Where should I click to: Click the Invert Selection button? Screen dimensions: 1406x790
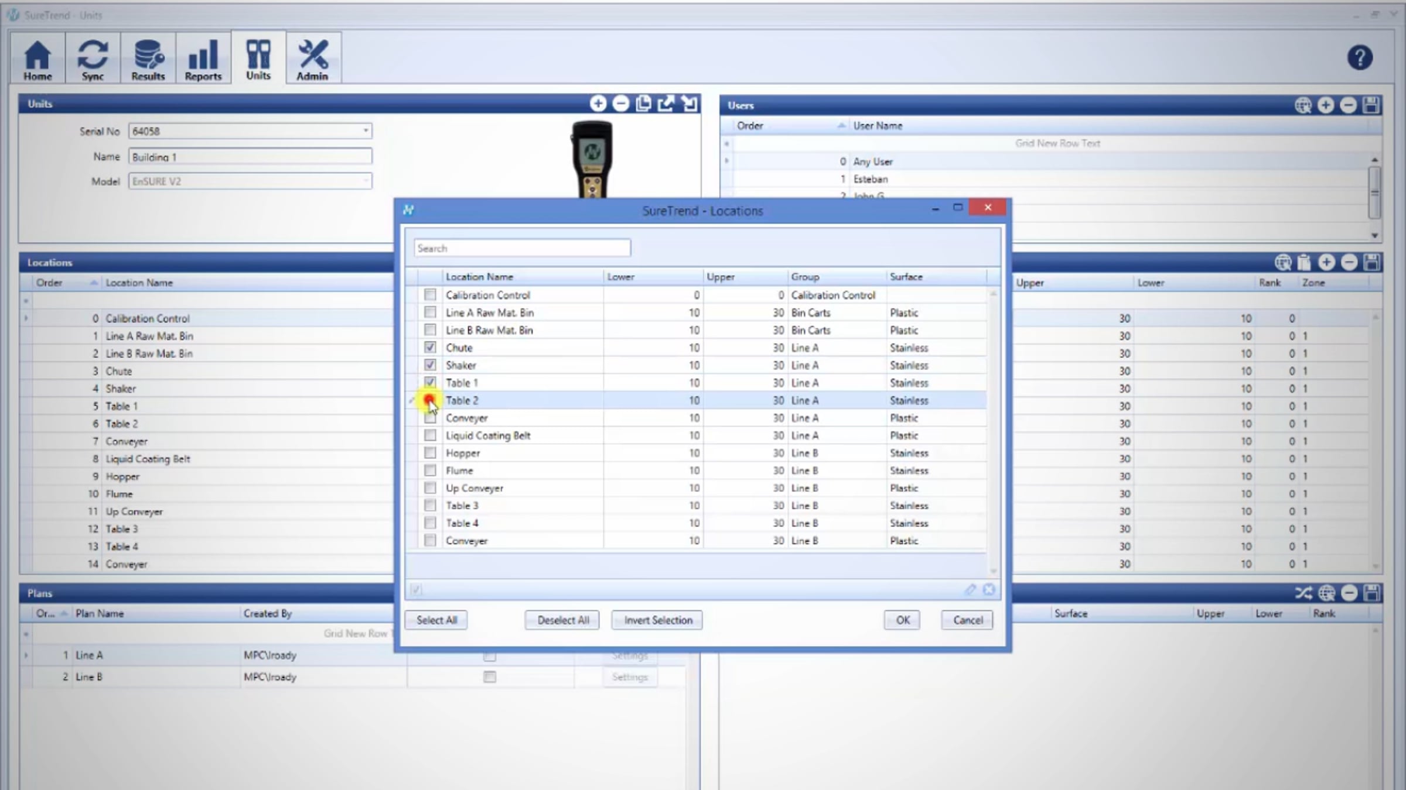tap(657, 620)
